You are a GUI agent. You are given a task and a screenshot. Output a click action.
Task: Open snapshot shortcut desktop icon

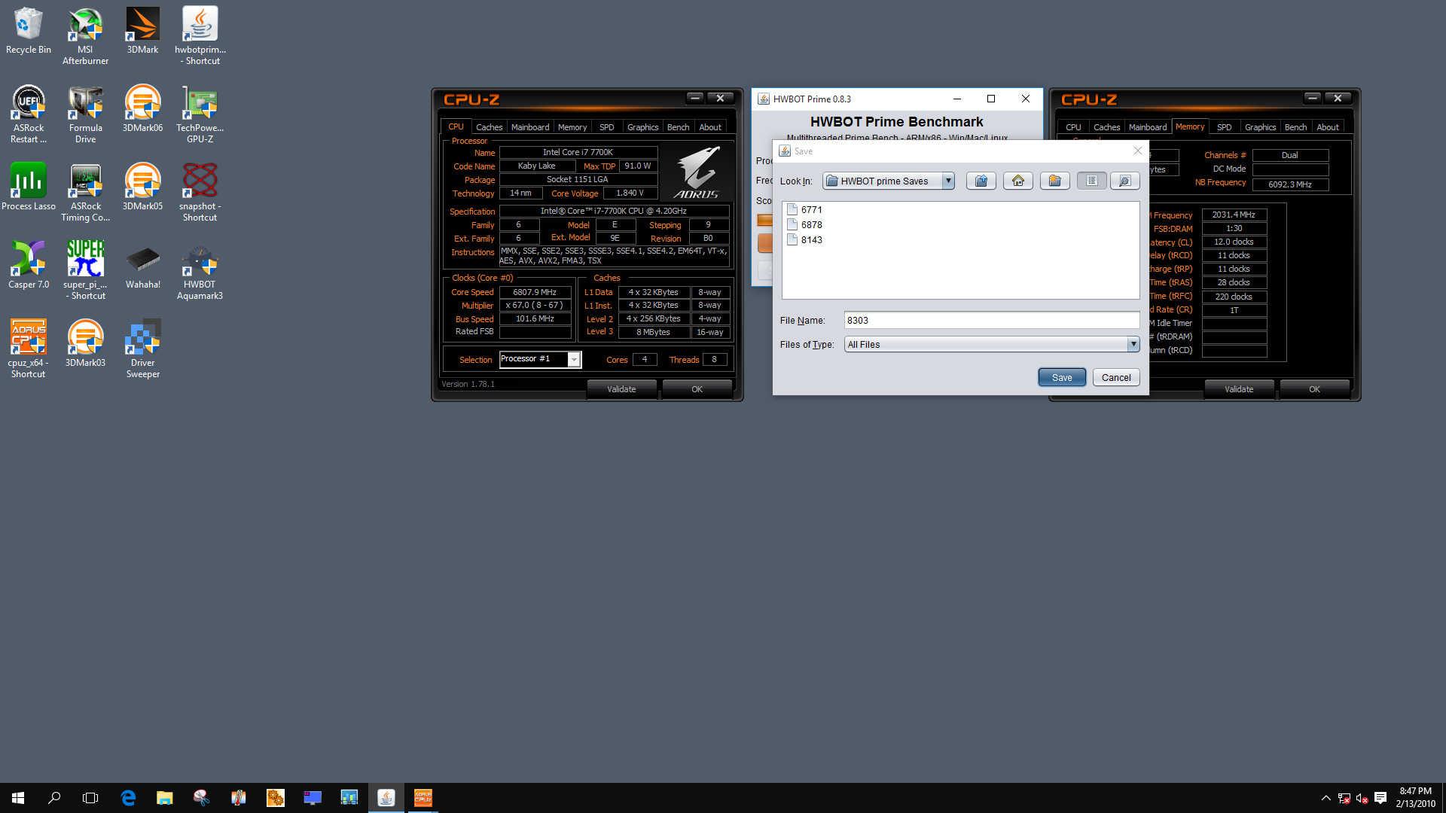click(200, 193)
